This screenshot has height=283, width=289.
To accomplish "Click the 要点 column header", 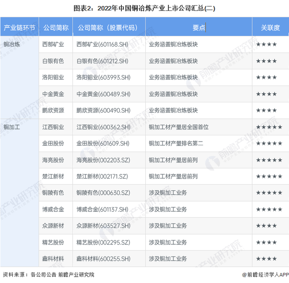I will click(199, 28).
